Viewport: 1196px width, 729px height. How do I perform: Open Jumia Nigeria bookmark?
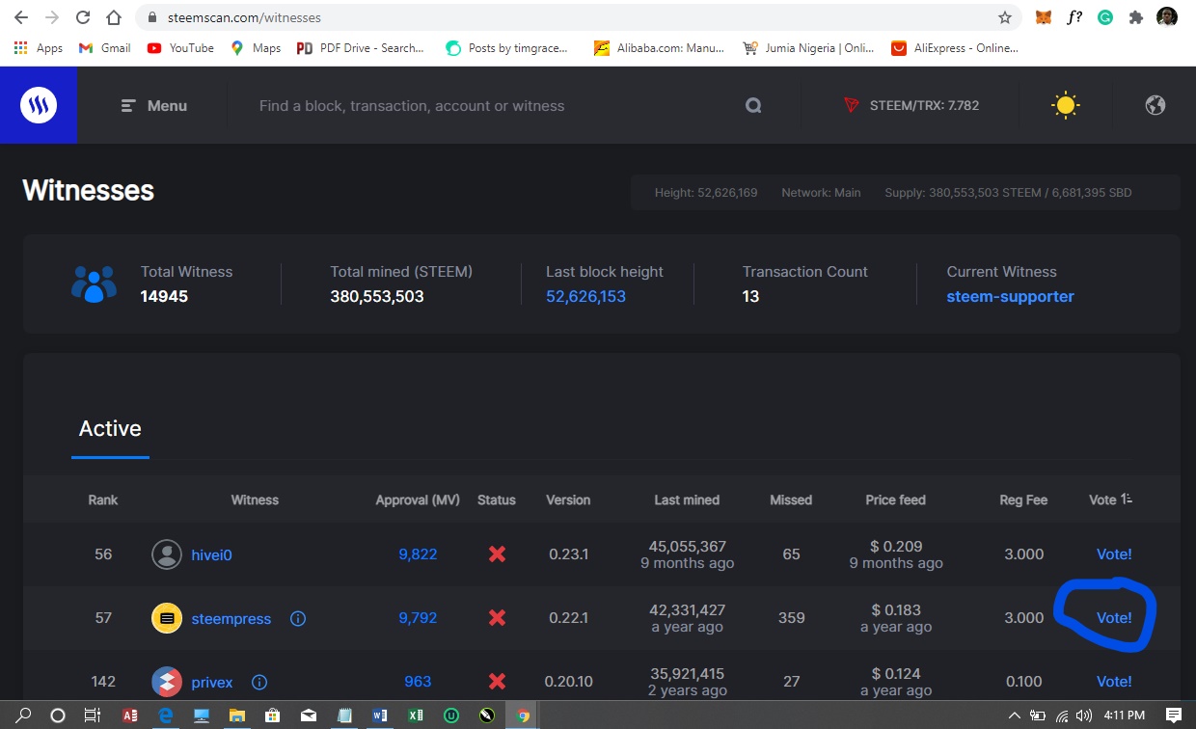(808, 47)
